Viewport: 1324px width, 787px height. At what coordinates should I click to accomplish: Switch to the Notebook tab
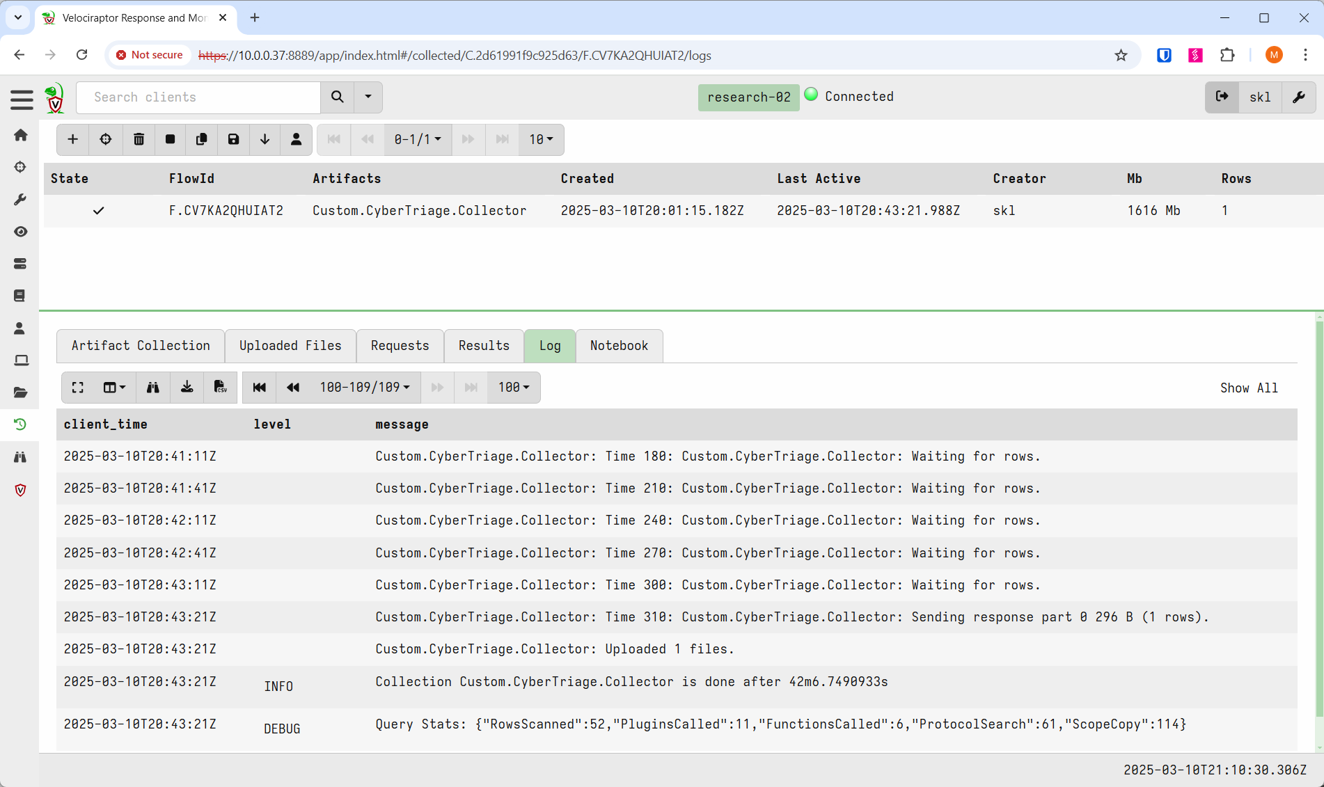[x=619, y=346]
